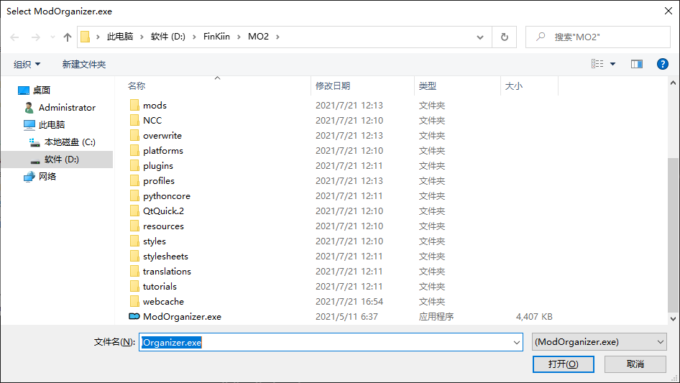Toggle the preview pane icon
Image resolution: width=680 pixels, height=383 pixels.
tap(637, 64)
